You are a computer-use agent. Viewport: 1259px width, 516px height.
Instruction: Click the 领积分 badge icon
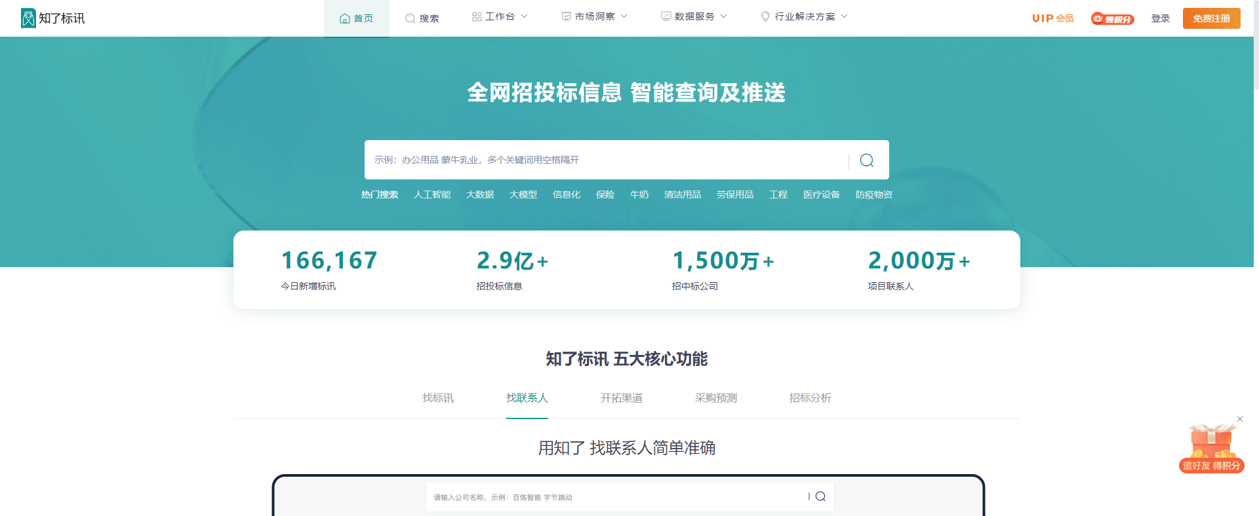pos(1112,19)
